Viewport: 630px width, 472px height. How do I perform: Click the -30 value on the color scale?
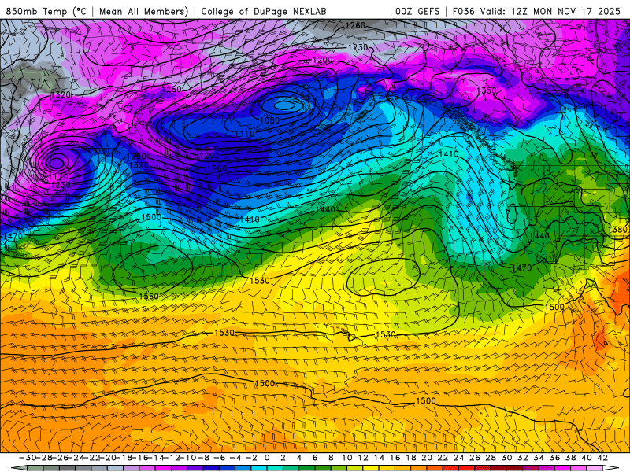[28, 458]
